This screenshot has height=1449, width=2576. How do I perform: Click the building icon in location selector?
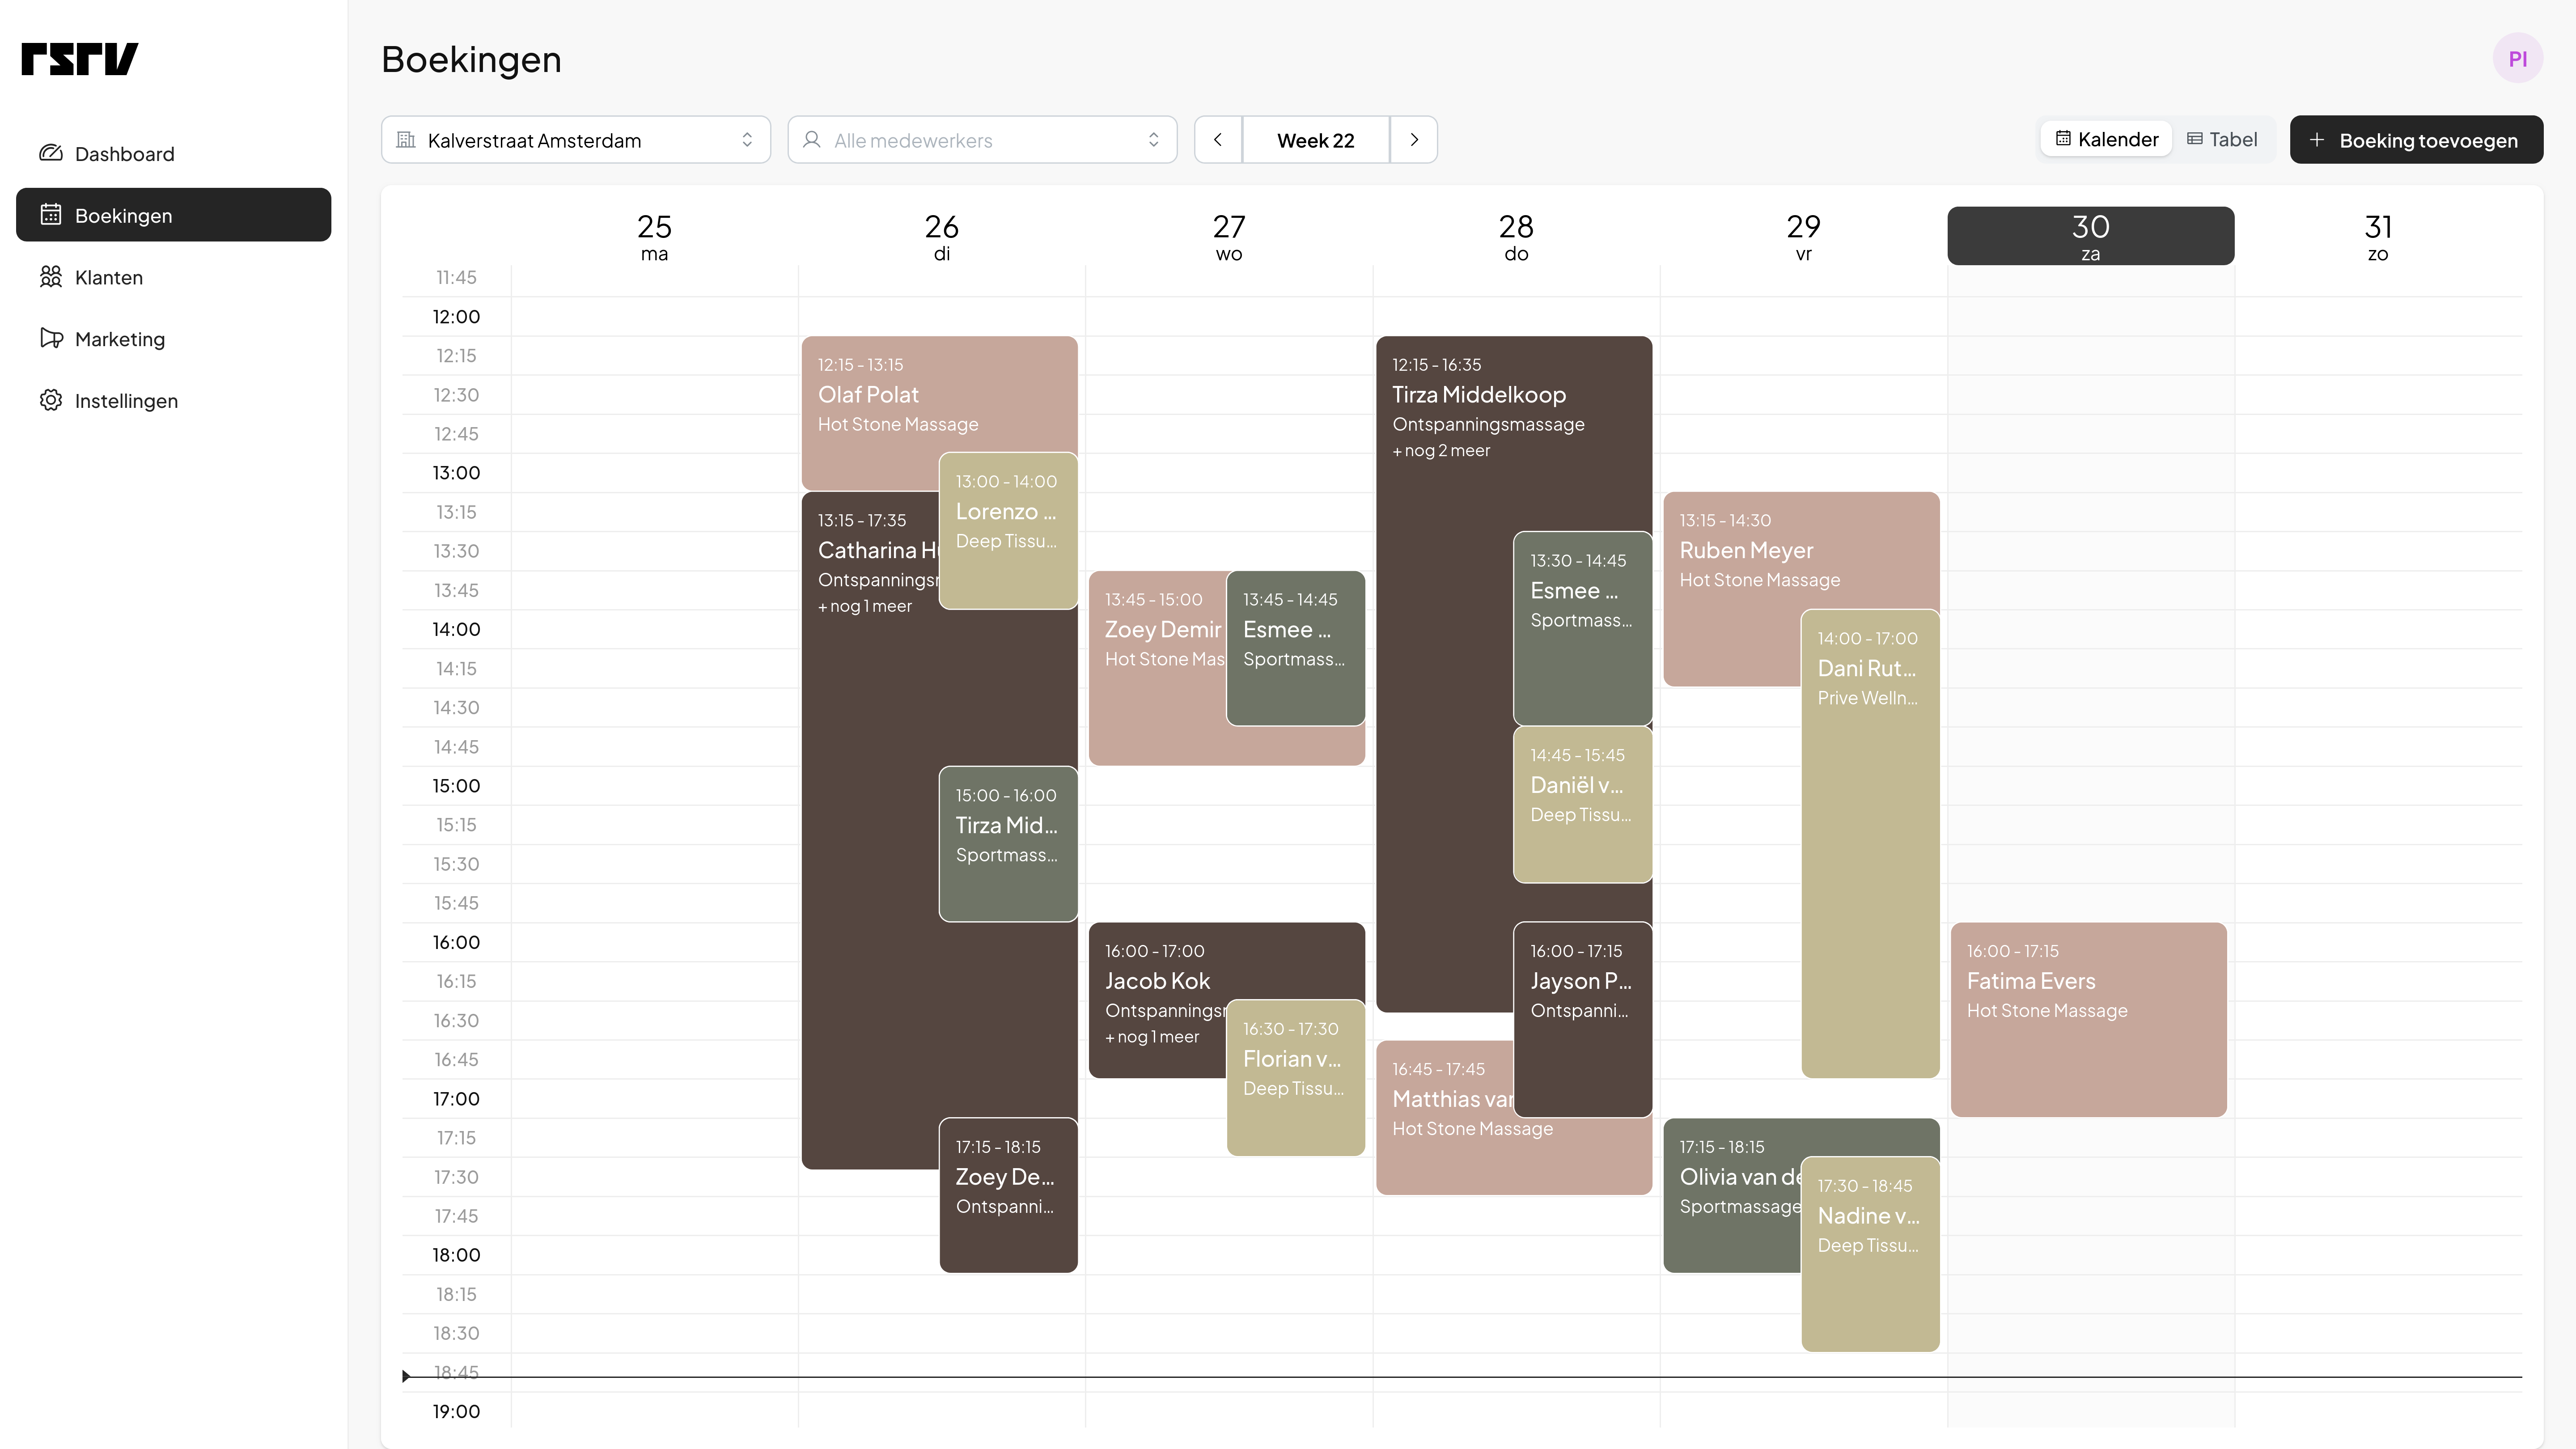pos(406,140)
